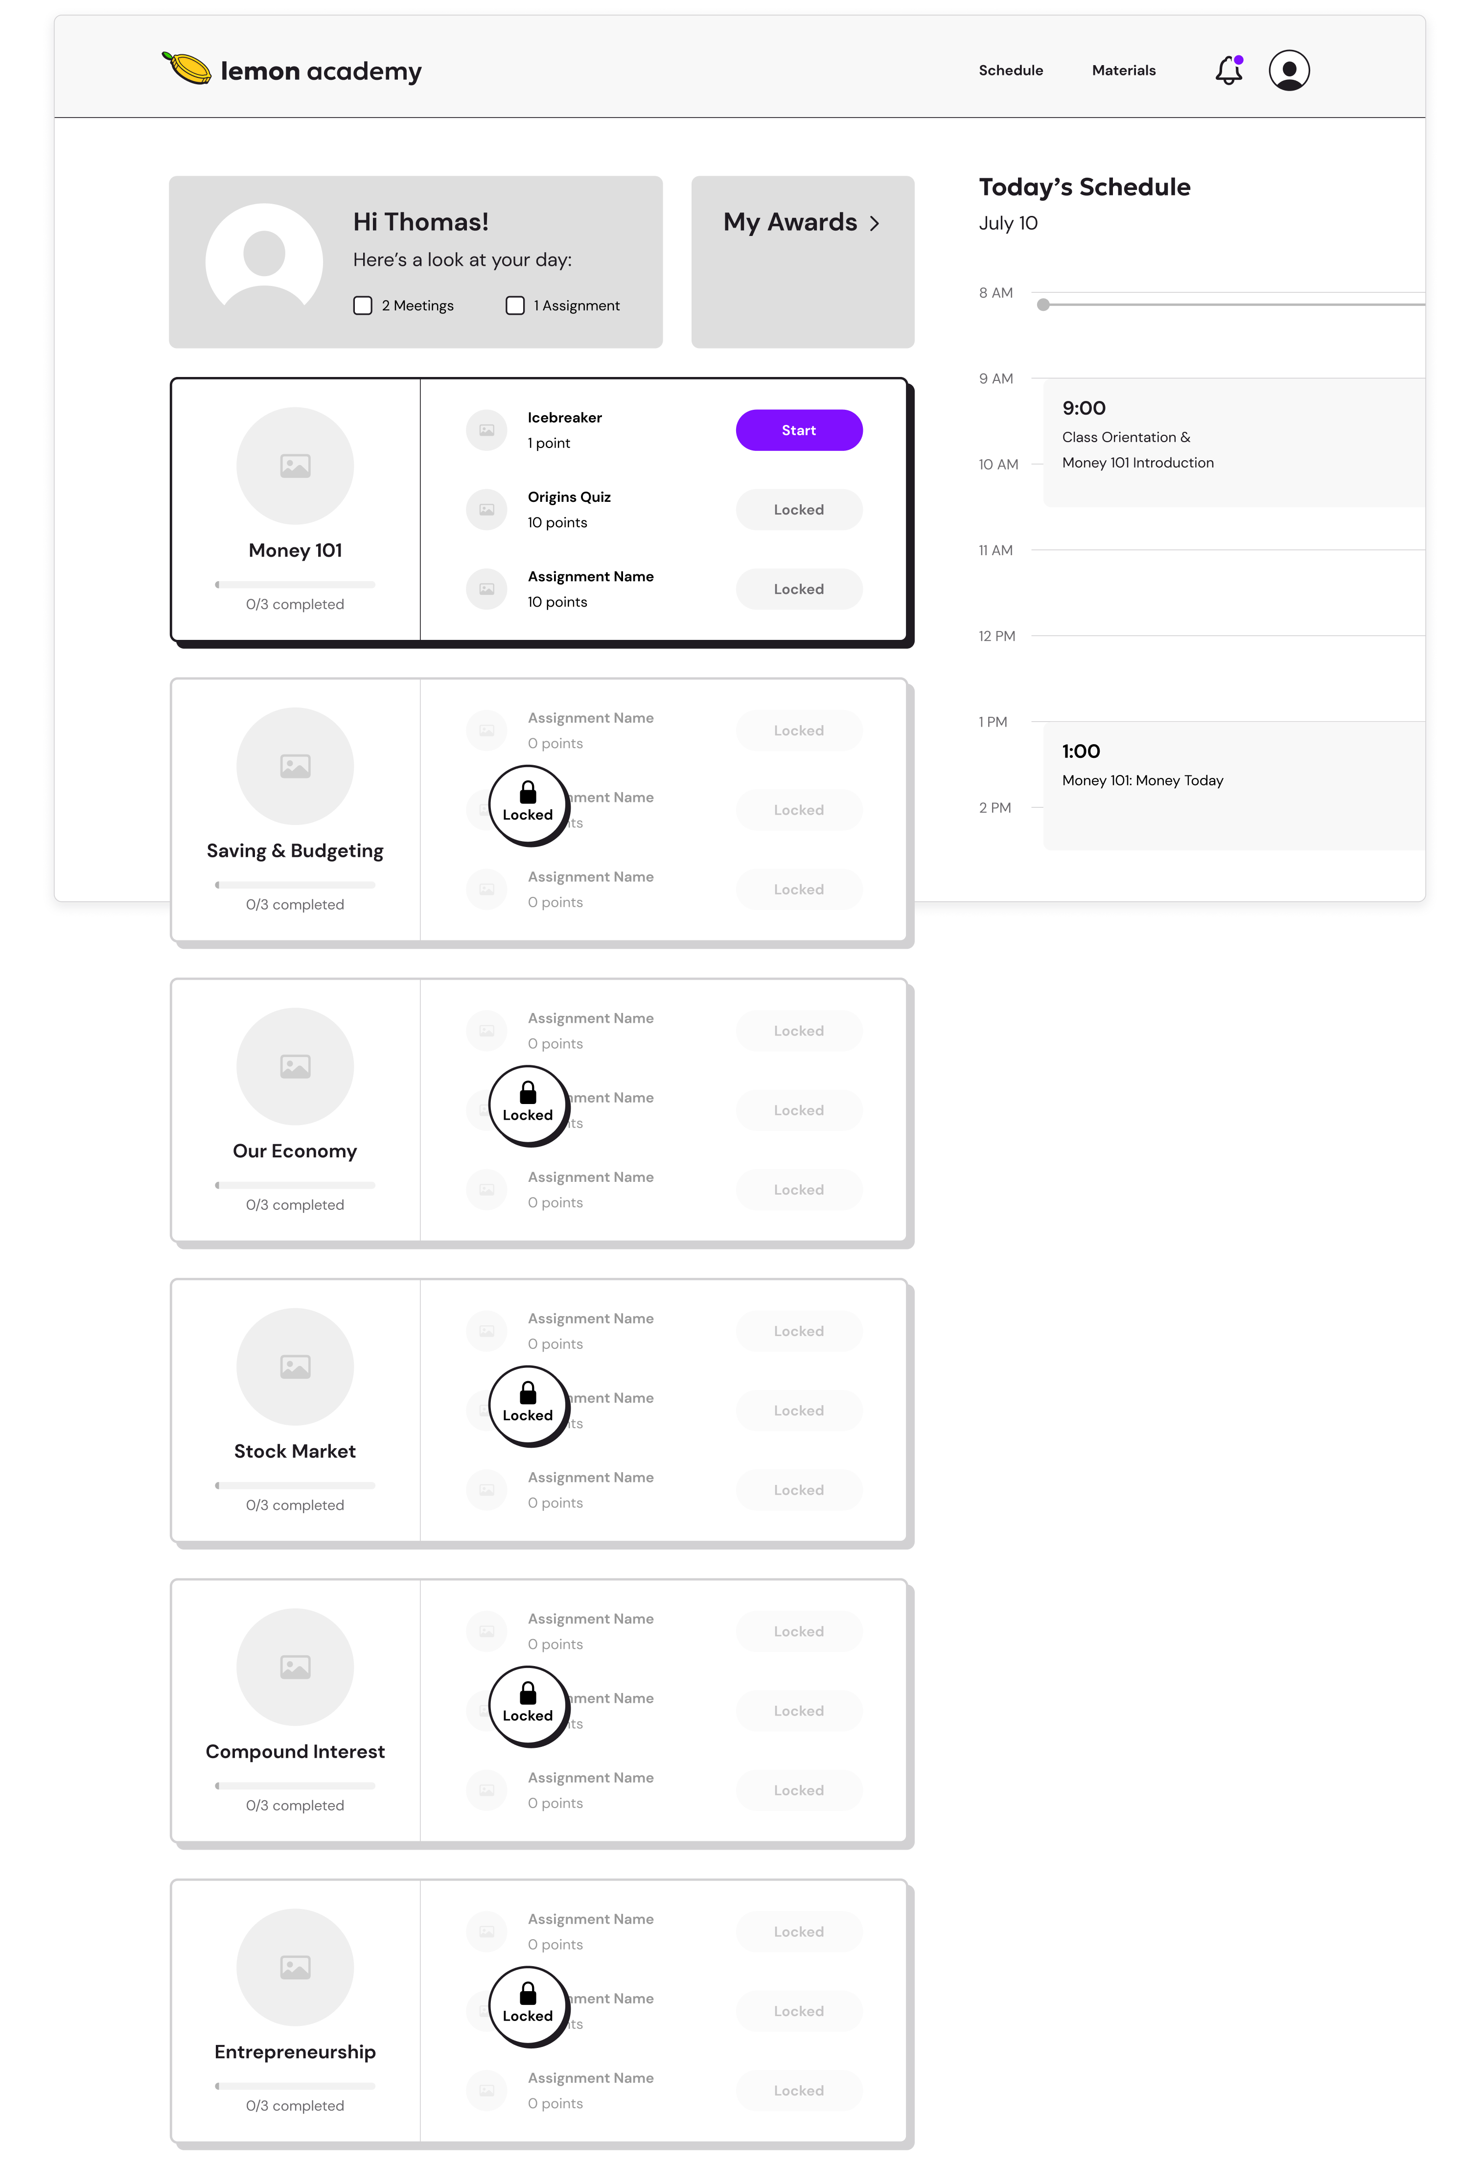Open the user profile icon in header
Screen dimensions: 1480x2163
pyautogui.click(x=1288, y=71)
